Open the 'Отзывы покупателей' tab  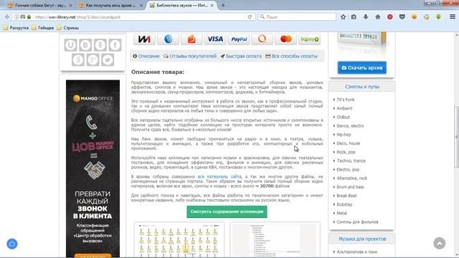[x=190, y=56]
